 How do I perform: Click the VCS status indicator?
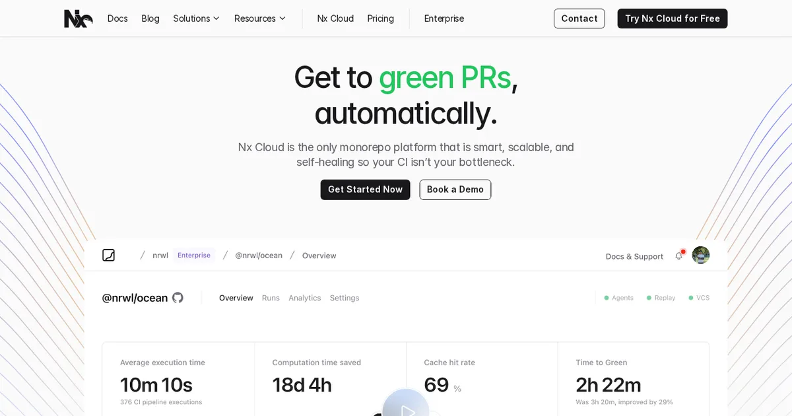tap(699, 298)
